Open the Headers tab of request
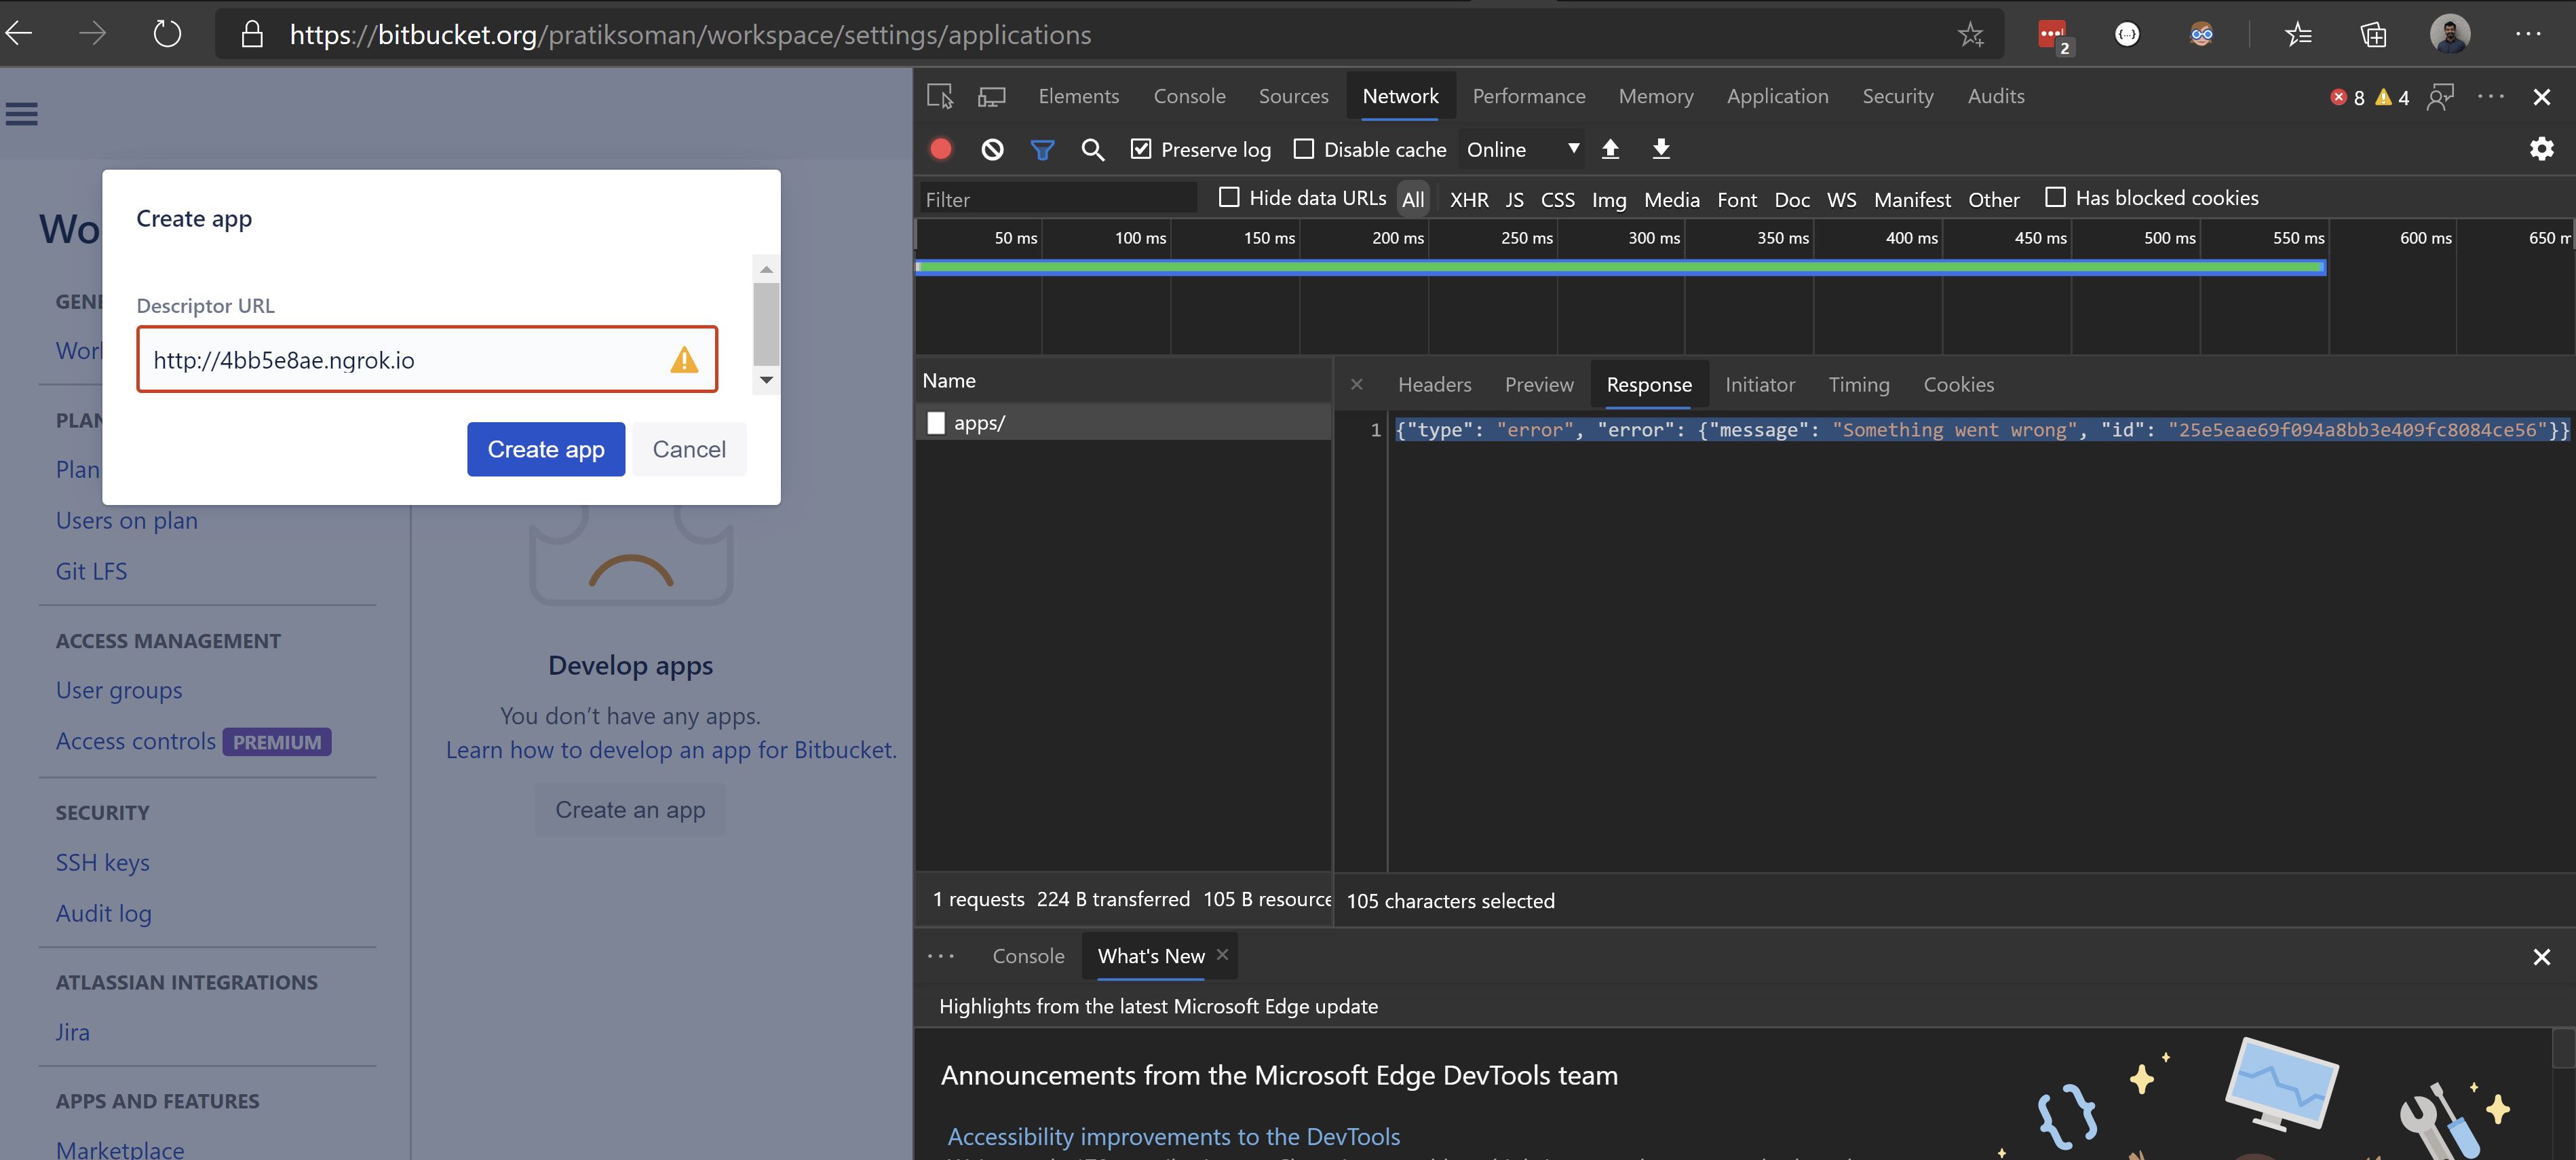The image size is (2576, 1160). (x=1434, y=384)
